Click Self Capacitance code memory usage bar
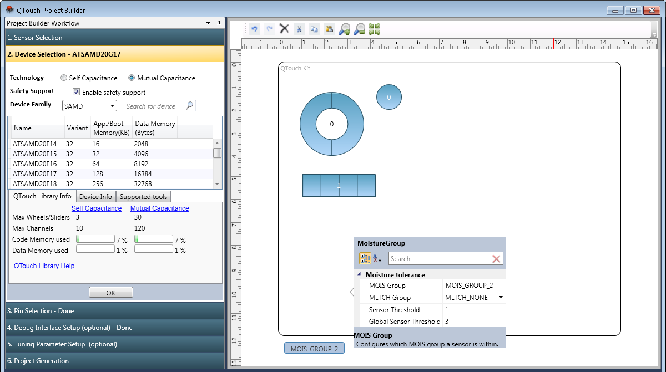The height and width of the screenshot is (372, 666). [x=95, y=239]
